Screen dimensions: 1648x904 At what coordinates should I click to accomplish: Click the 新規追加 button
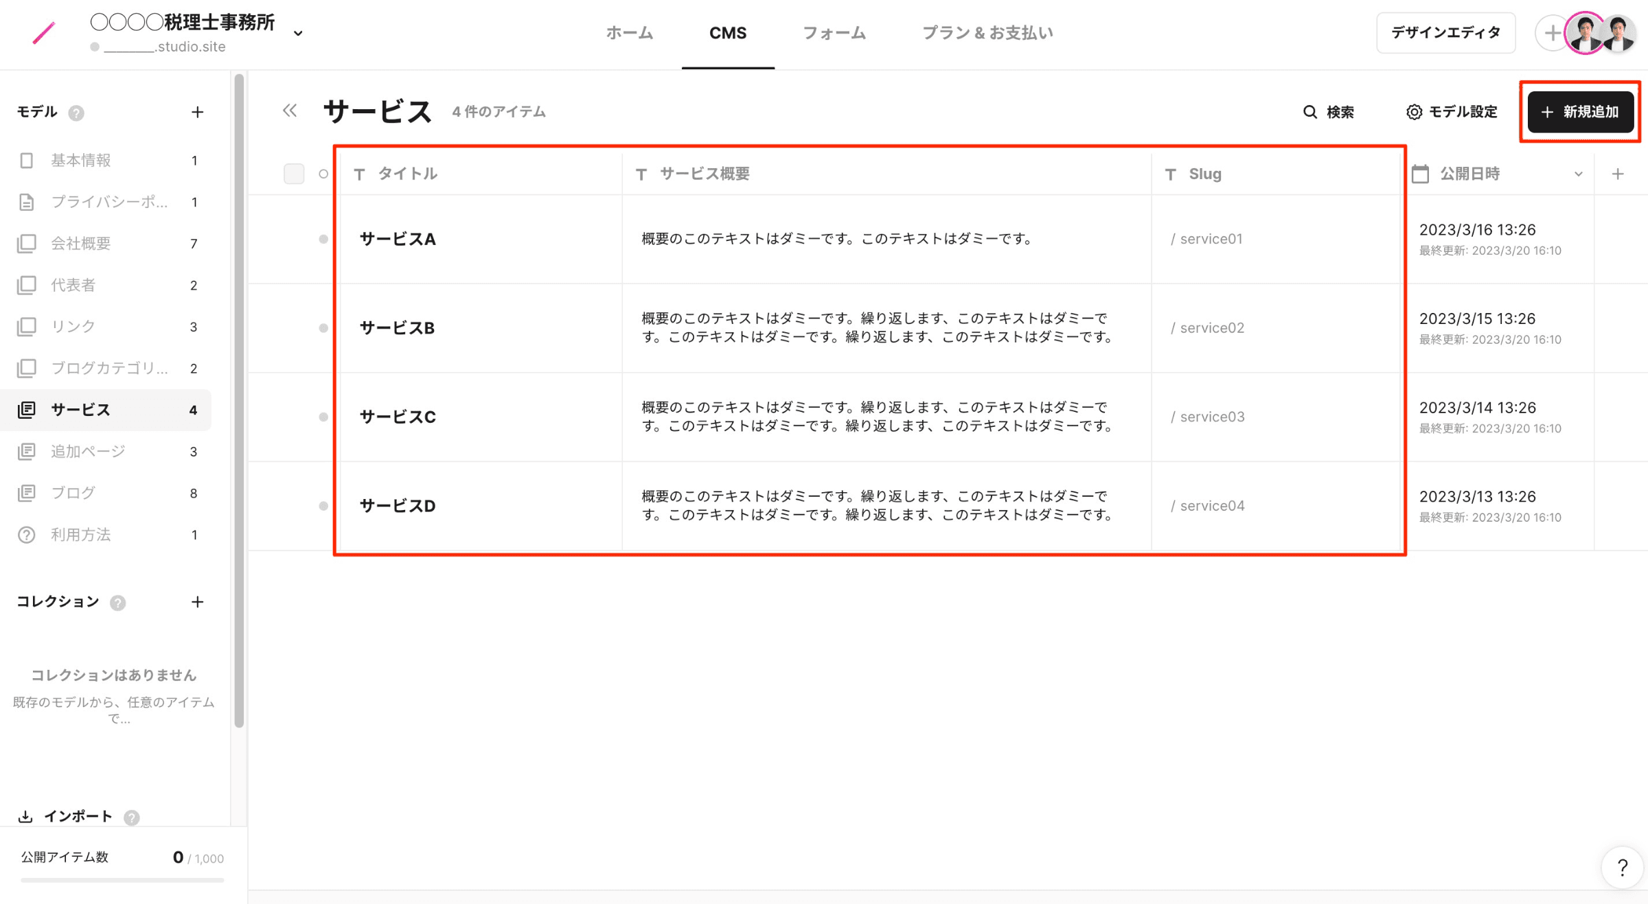(x=1580, y=112)
